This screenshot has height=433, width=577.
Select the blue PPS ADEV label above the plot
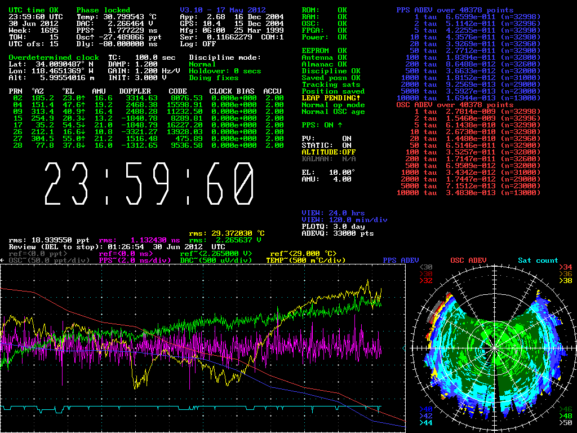(401, 260)
